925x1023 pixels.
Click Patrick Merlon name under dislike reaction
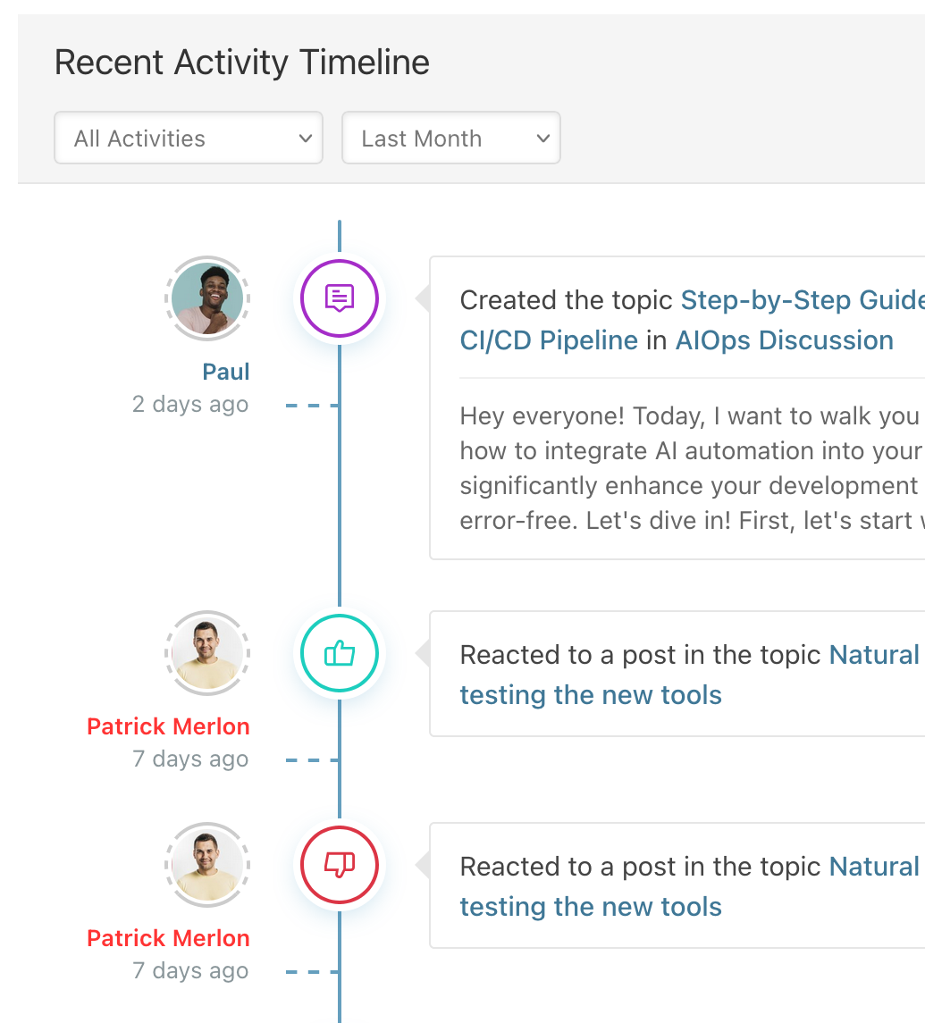click(168, 938)
